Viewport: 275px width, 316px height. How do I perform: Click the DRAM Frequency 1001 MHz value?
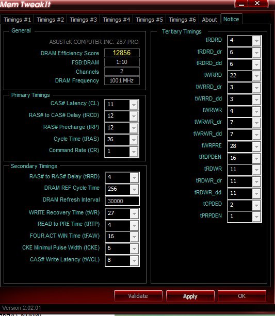[122, 80]
